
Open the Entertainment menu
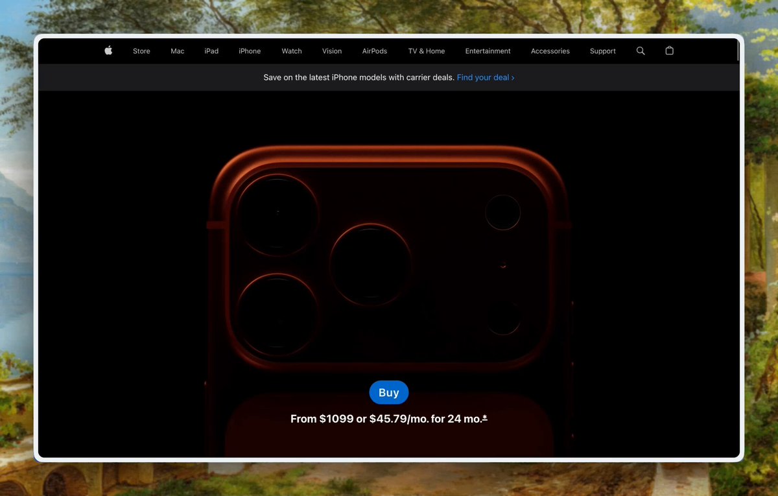(x=488, y=51)
